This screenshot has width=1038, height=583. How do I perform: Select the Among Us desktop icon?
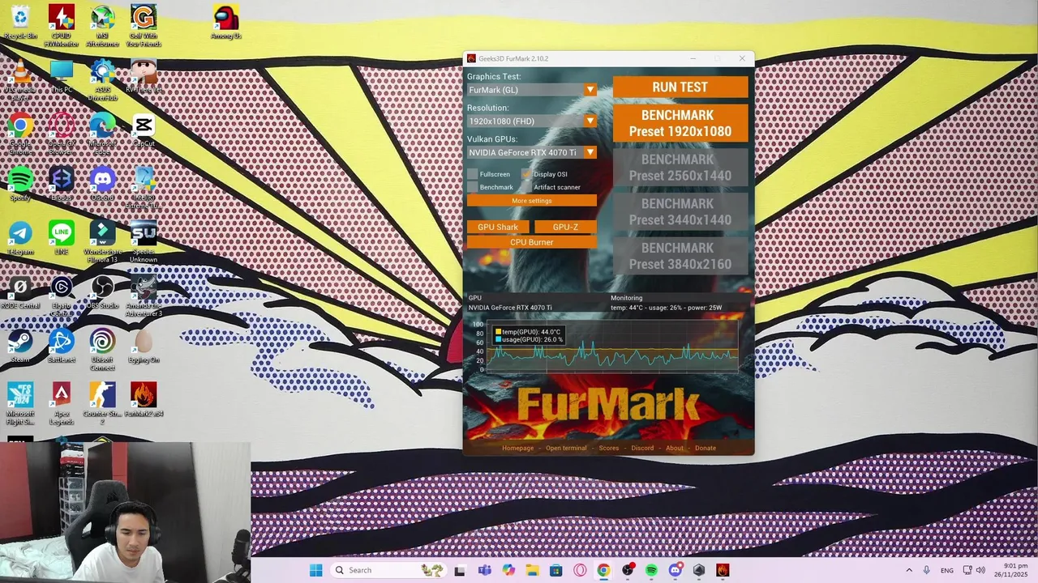(x=226, y=22)
